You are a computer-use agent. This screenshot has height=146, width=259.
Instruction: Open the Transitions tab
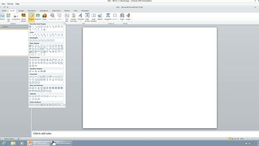(x=32, y=11)
